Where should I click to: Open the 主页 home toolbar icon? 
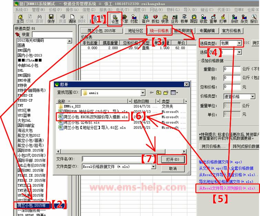pos(20,19)
